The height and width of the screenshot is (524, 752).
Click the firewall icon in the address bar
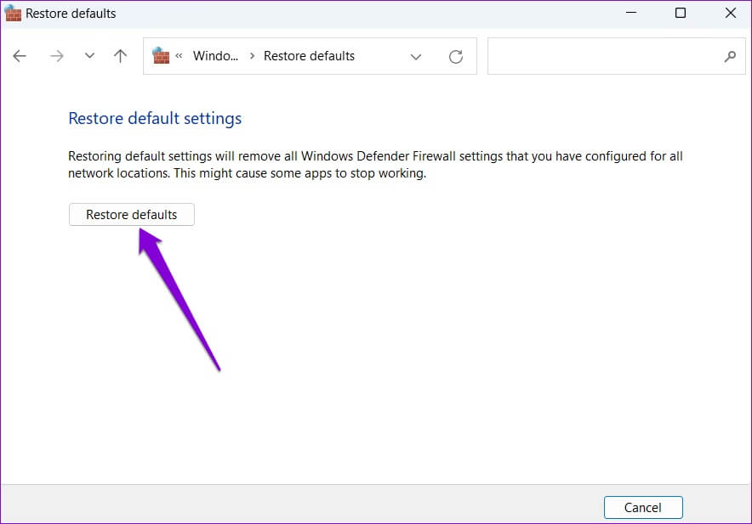[x=161, y=56]
